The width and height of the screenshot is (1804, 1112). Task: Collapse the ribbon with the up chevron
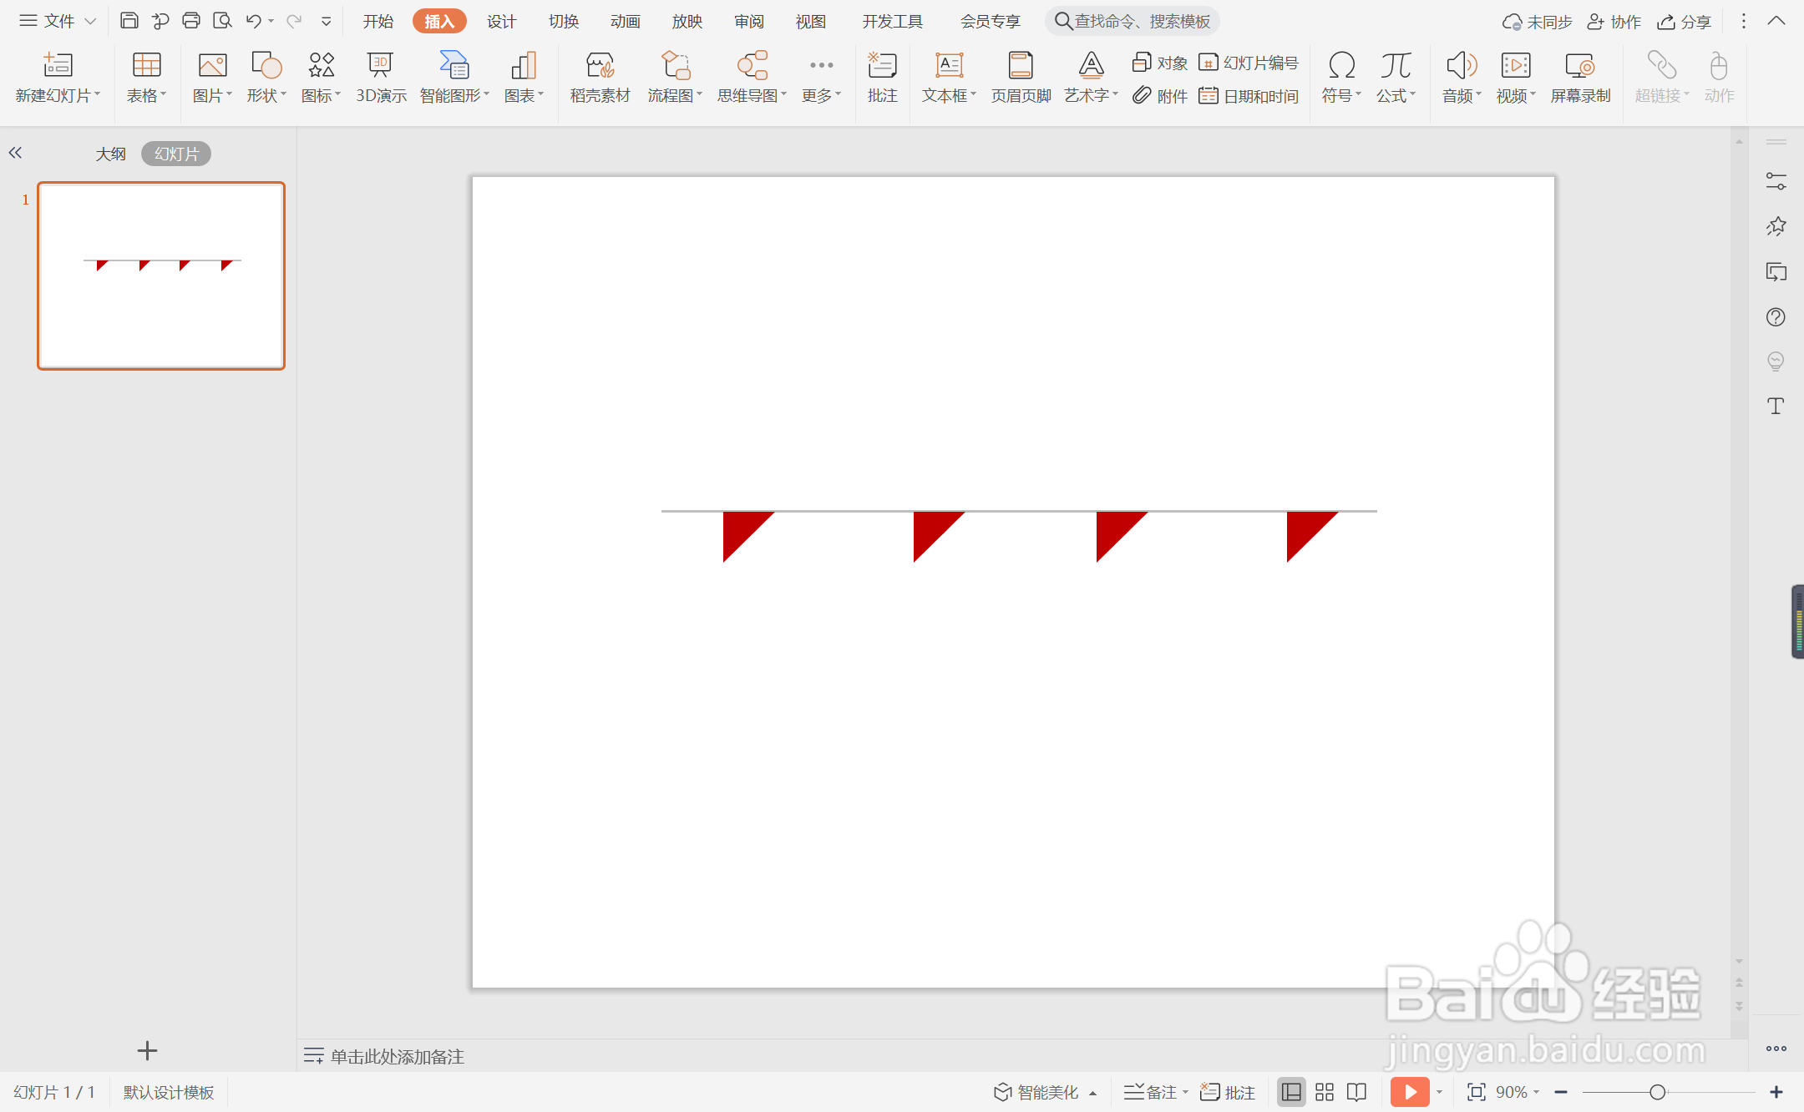click(x=1776, y=21)
